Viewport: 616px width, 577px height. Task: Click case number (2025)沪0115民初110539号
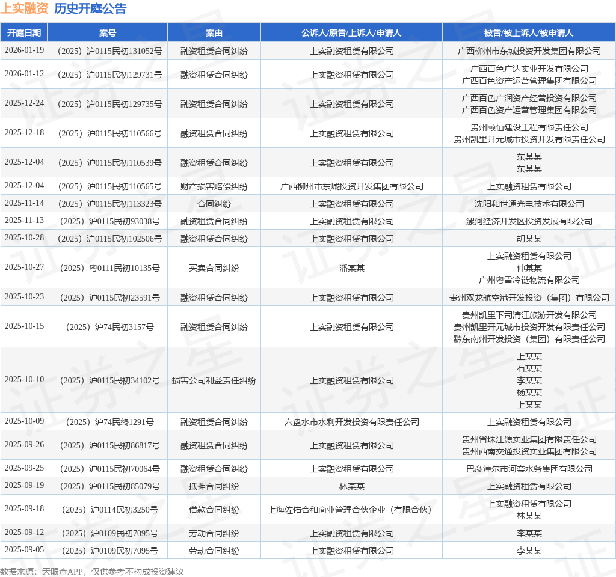(109, 163)
